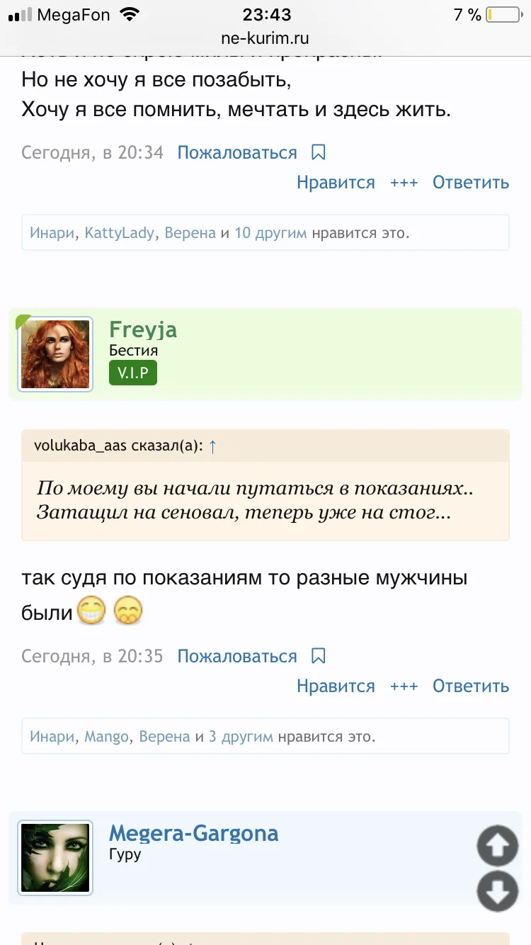Tap Megera-Gargona's avatar thumbnail

point(55,857)
